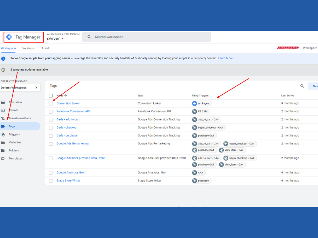This screenshot has height=238, width=318.
Task: Click the Type column header
Action: pos(140,96)
